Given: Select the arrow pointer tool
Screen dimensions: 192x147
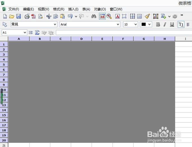Looking at the screenshot, I should [x=5, y=24].
